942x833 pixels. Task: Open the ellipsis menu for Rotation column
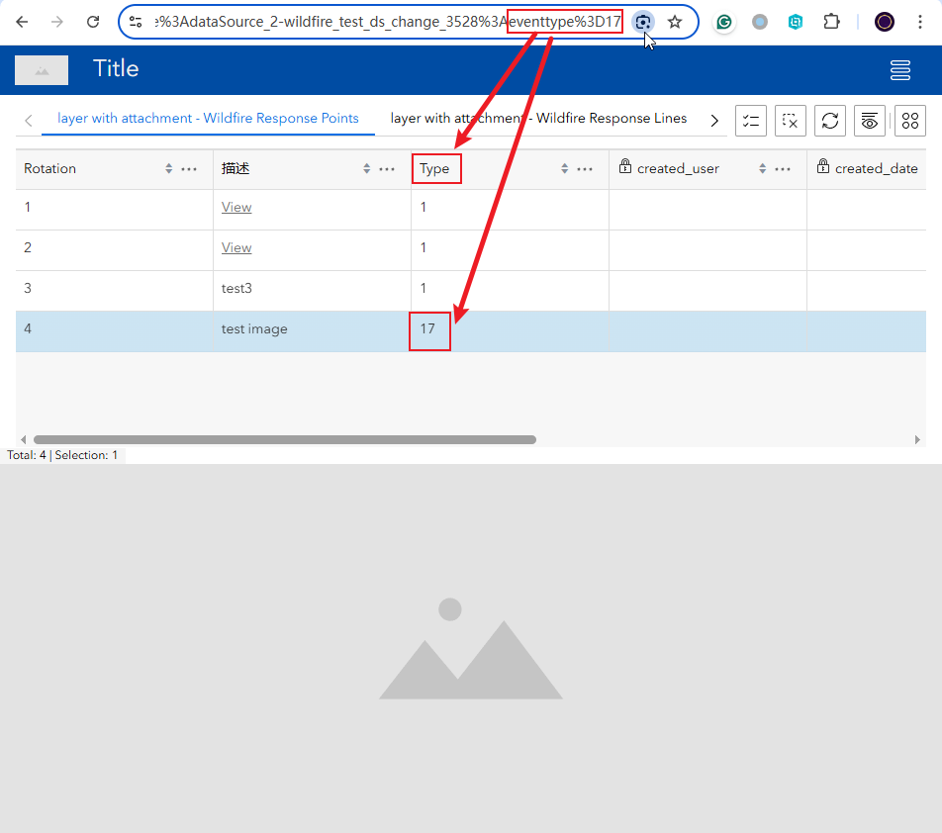point(189,168)
